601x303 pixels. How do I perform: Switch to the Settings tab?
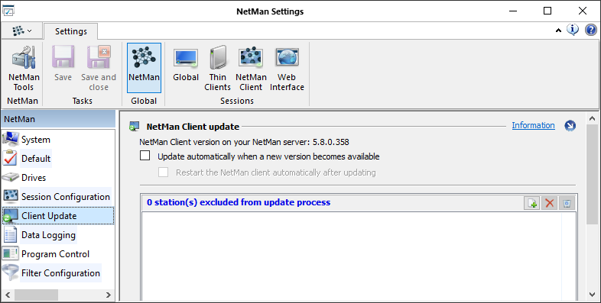click(71, 31)
